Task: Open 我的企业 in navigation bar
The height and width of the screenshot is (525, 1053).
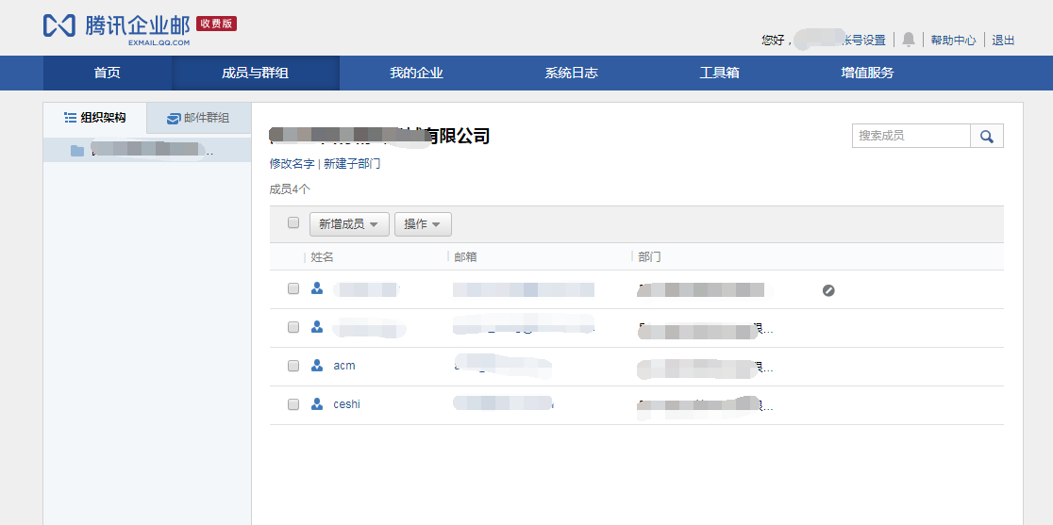Action: point(416,74)
